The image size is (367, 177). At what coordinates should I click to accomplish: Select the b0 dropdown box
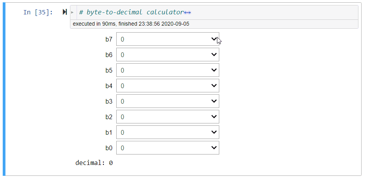[x=168, y=148]
